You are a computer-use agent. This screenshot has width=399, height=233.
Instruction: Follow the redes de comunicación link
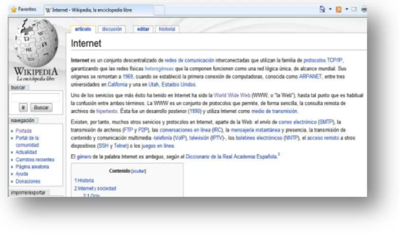point(189,61)
